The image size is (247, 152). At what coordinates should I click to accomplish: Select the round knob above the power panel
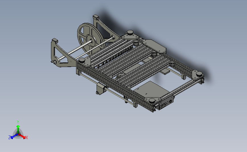pos(152,100)
